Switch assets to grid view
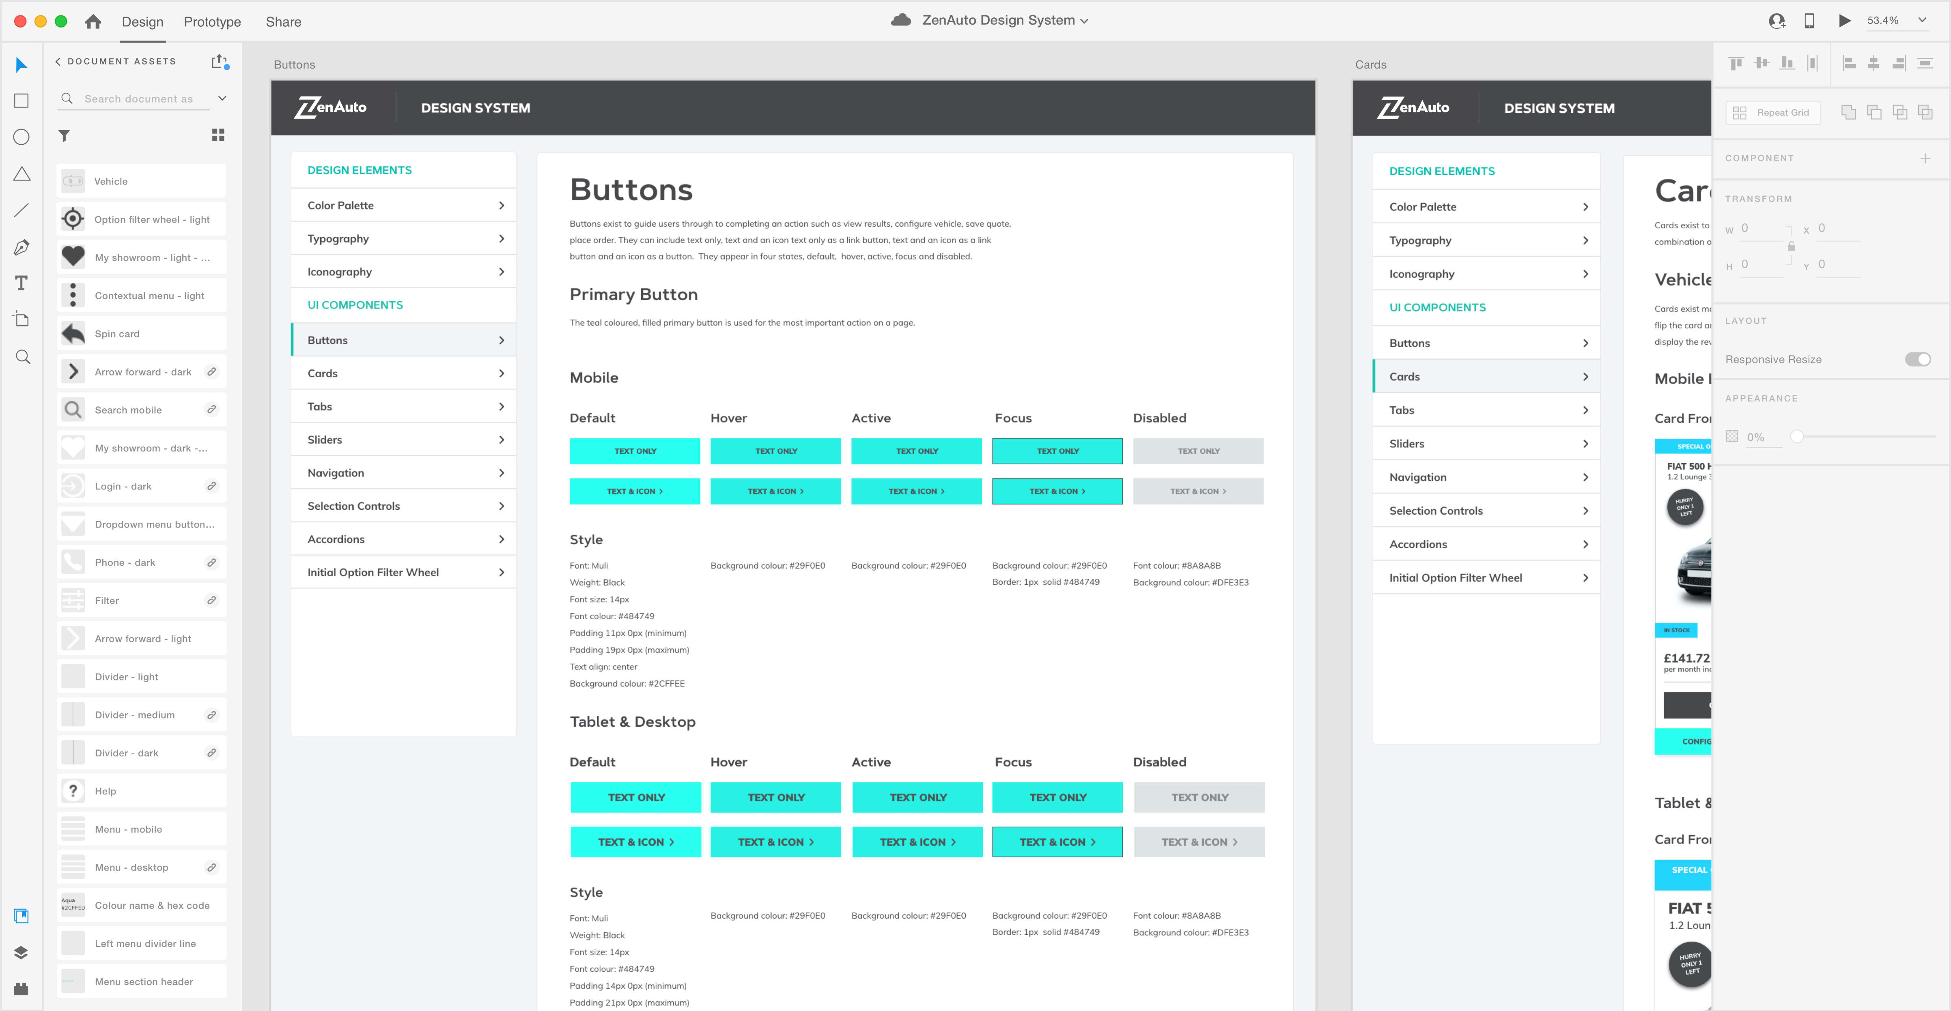The width and height of the screenshot is (1951, 1011). tap(218, 135)
